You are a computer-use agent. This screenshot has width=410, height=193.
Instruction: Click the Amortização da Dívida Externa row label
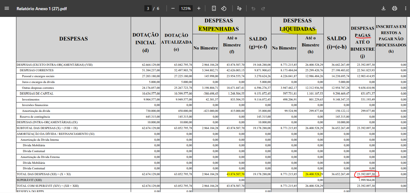pyautogui.click(x=40, y=157)
